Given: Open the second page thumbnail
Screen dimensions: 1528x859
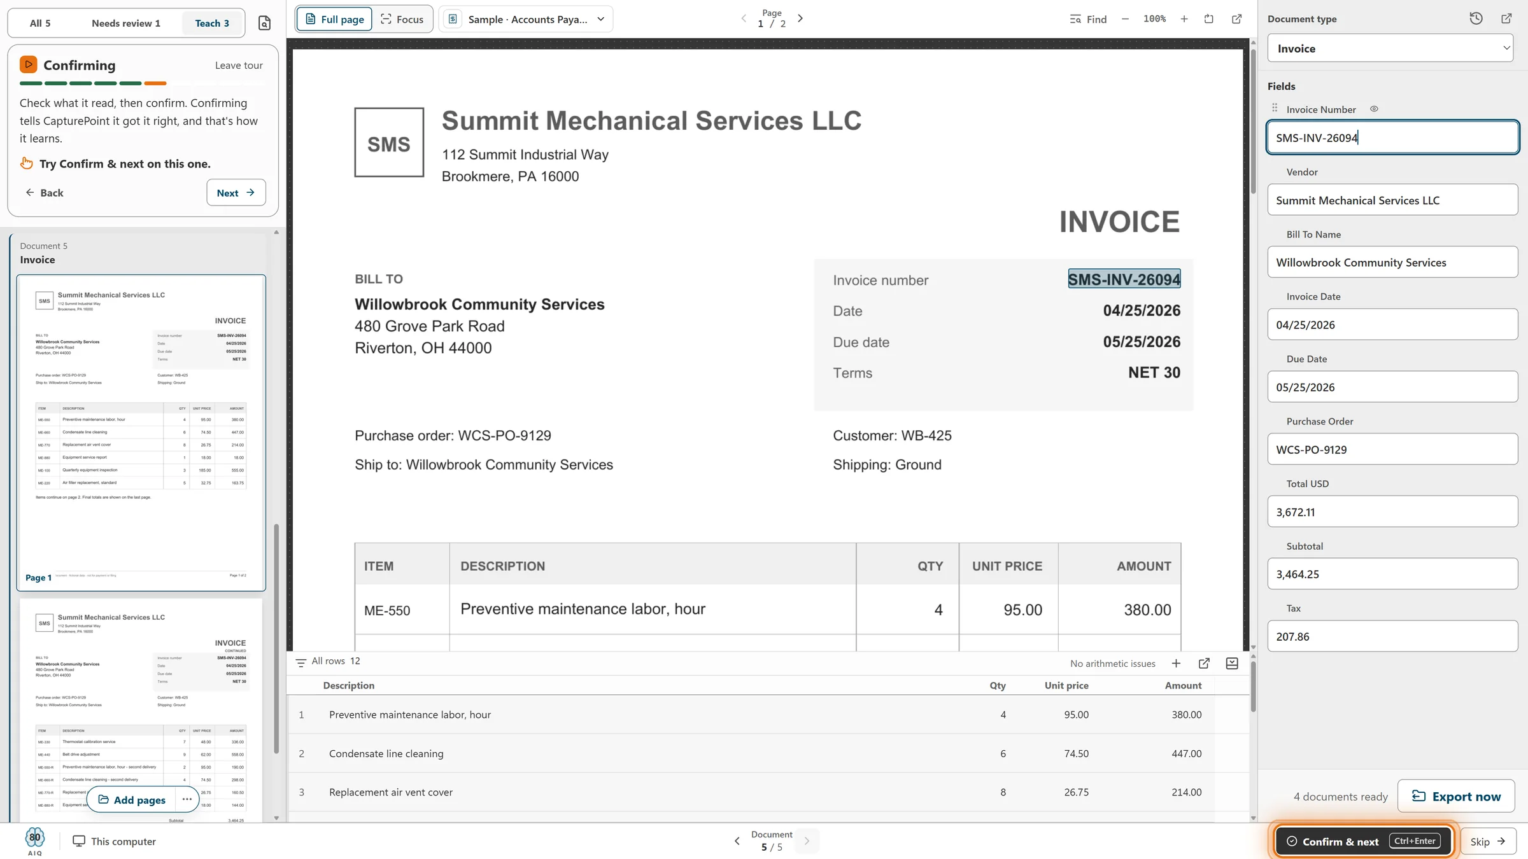Looking at the screenshot, I should coord(141,709).
